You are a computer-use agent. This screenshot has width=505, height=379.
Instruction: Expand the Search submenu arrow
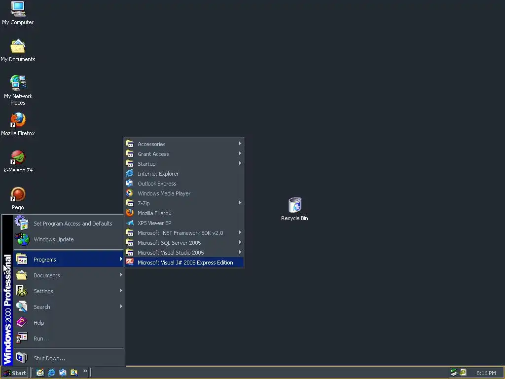(x=121, y=306)
